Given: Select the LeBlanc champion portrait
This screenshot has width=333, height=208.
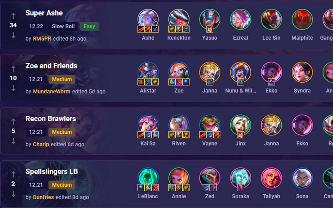Looking at the screenshot, I should 148,178.
